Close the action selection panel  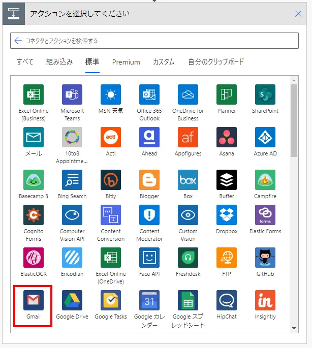pos(298,14)
